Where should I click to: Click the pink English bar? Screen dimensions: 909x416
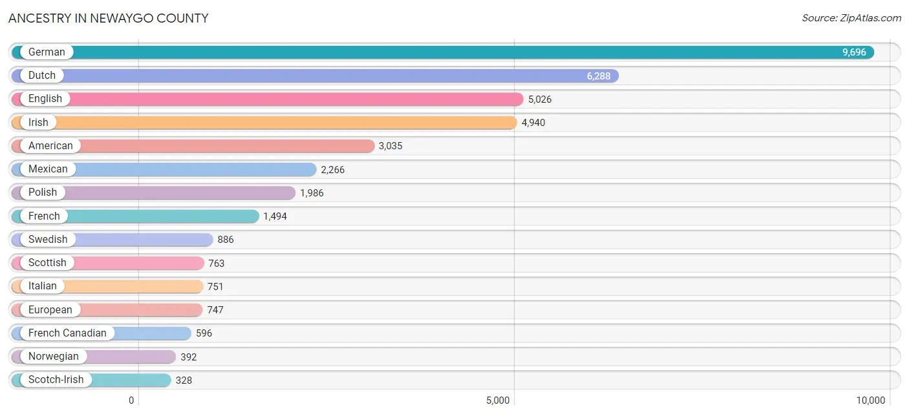(268, 99)
